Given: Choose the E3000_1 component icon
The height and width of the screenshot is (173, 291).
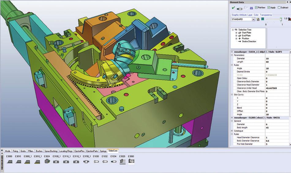Looking at the screenshot, I should (x=27, y=162).
